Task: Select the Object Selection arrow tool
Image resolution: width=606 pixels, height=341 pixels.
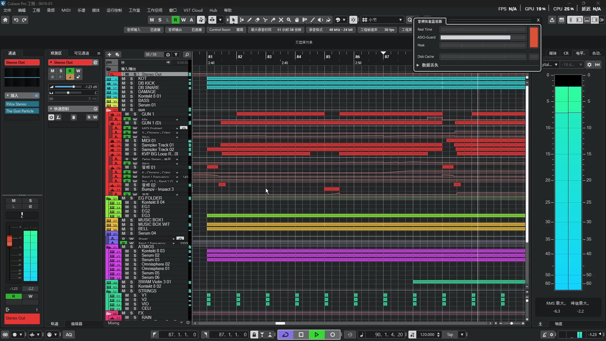Action: (x=234, y=20)
